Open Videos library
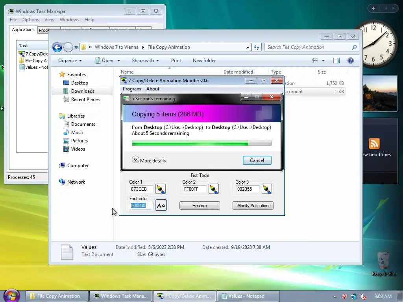403x302 pixels. pos(78,149)
